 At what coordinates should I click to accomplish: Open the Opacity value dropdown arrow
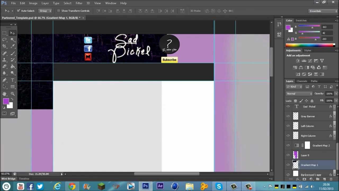[336, 94]
